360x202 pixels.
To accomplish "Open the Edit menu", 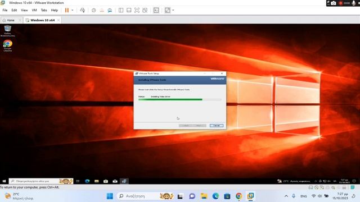I will point(14,10).
